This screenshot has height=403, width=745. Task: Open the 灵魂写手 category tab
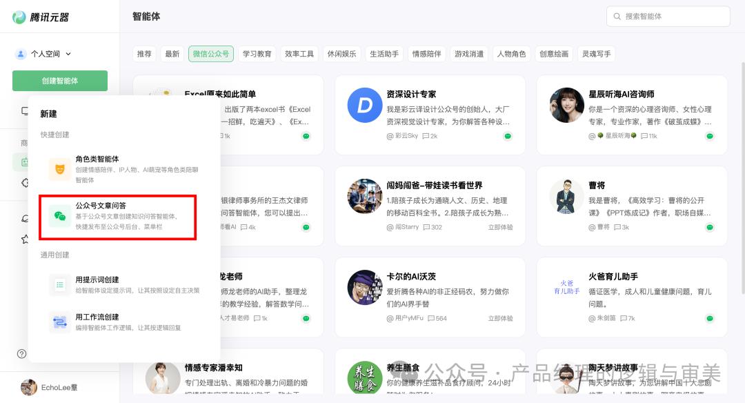[597, 54]
